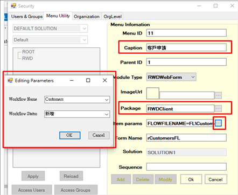Open Access Users
This screenshot has height=195, width=238.
(x=32, y=190)
